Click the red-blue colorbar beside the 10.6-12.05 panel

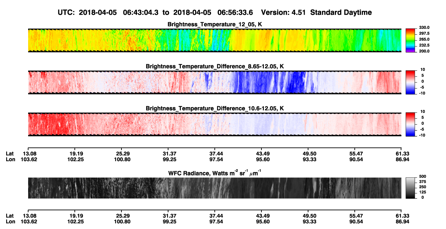(410, 124)
